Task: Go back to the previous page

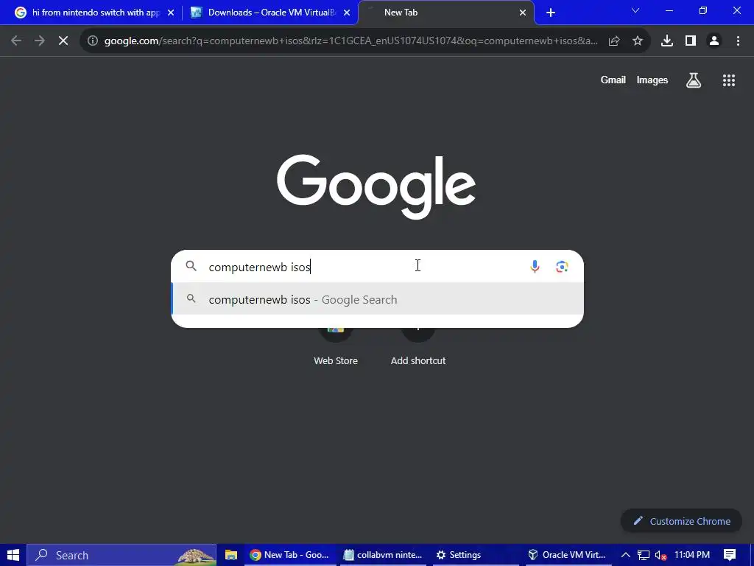Action: 16,41
